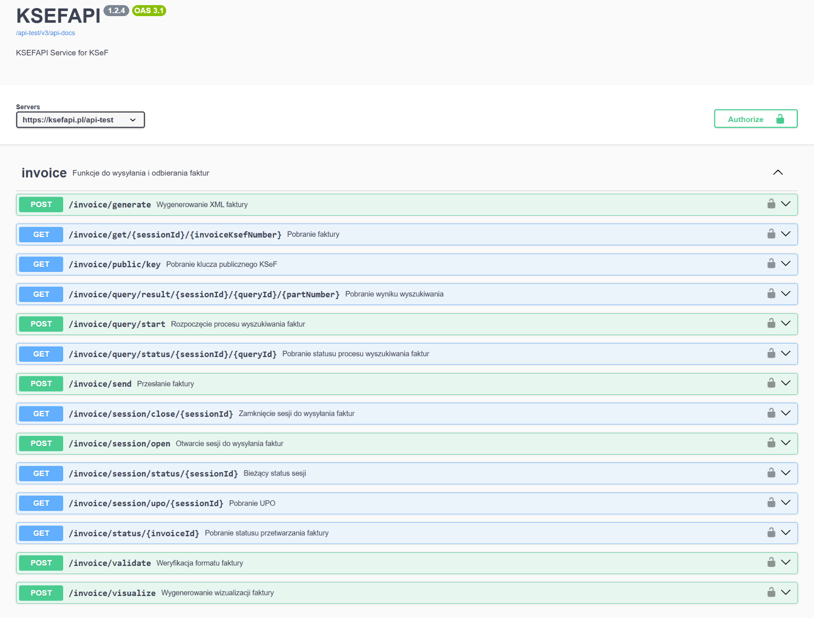Click lock icon on /invoice/validate row
This screenshot has height=618, width=814.
(771, 563)
